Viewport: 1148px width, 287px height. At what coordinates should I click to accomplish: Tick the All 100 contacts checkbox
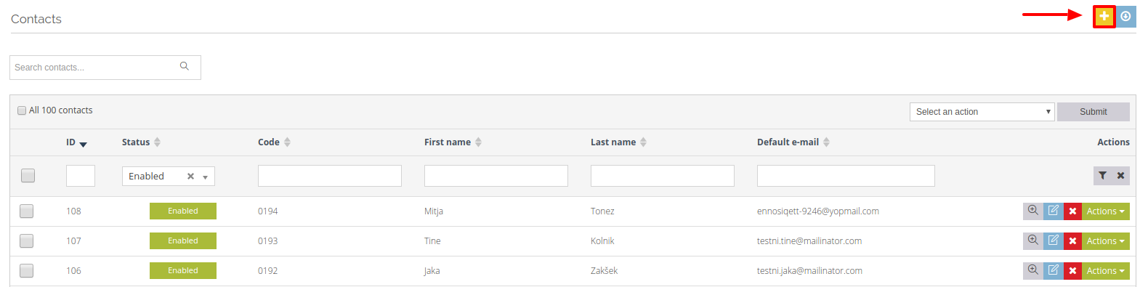pyautogui.click(x=22, y=110)
